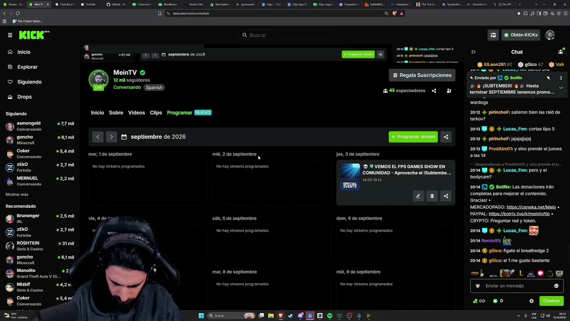Open Coker channel in Siguiendo list

click(40, 154)
